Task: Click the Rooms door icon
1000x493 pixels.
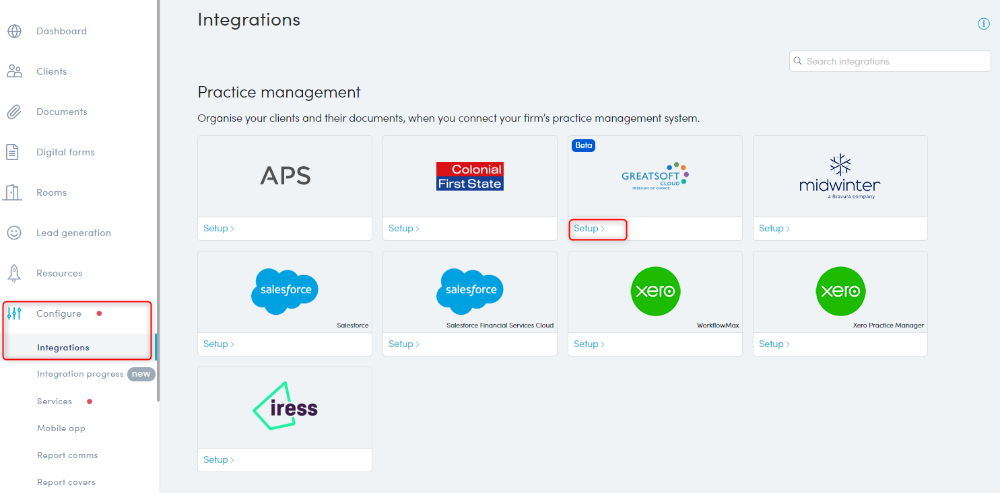Action: (13, 192)
